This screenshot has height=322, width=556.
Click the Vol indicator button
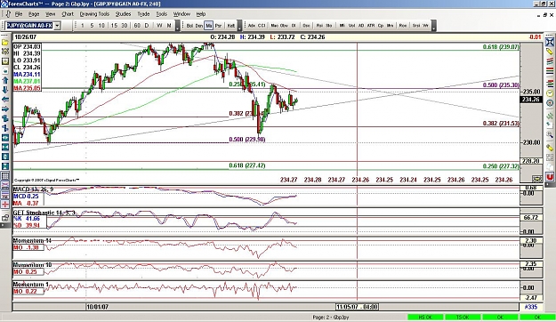point(351,26)
